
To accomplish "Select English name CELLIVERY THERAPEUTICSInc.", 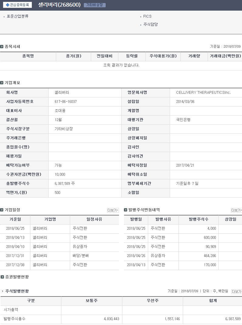I will (203, 93).
